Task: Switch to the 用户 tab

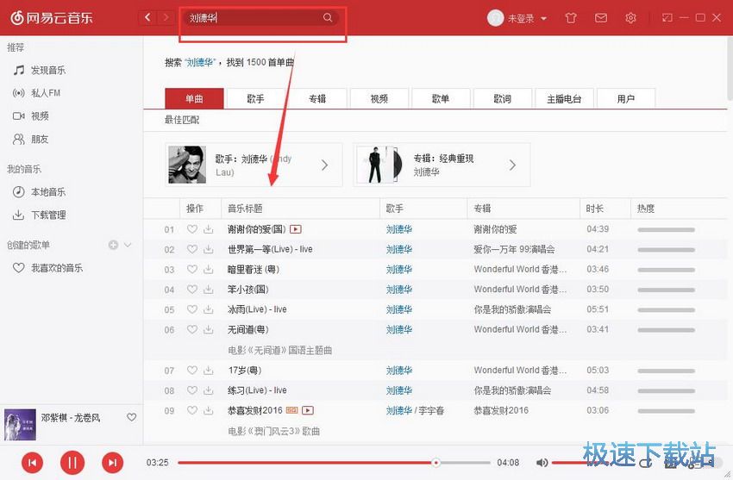Action: pos(626,98)
